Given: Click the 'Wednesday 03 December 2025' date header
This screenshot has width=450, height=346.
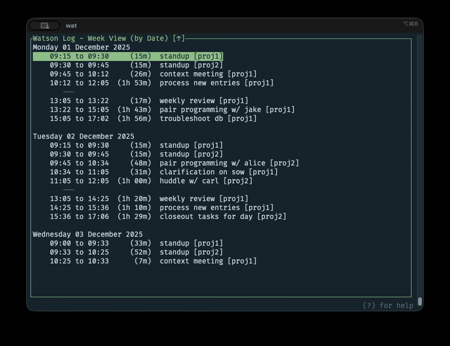Looking at the screenshot, I should click(87, 234).
